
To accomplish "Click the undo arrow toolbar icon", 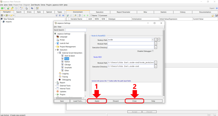I will pos(32,8).
